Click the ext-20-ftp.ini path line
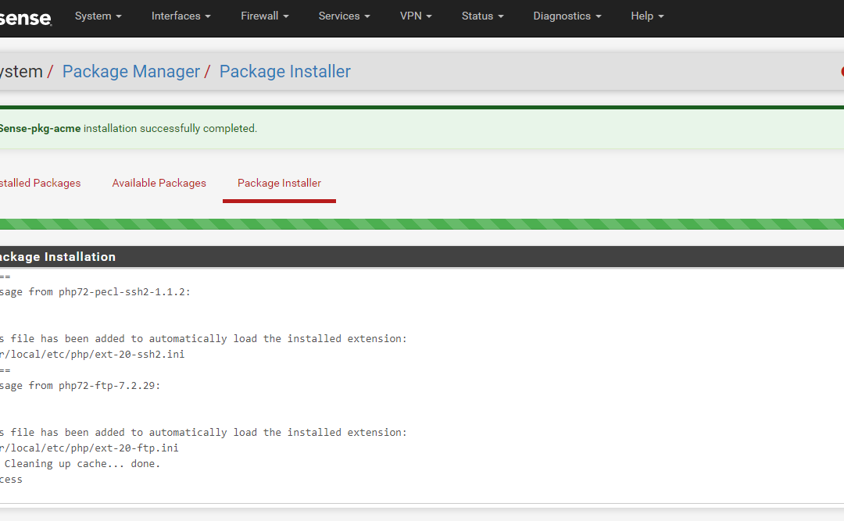This screenshot has height=521, width=844. 89,448
